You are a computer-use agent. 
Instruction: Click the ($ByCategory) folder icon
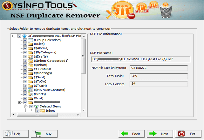pos(30,52)
